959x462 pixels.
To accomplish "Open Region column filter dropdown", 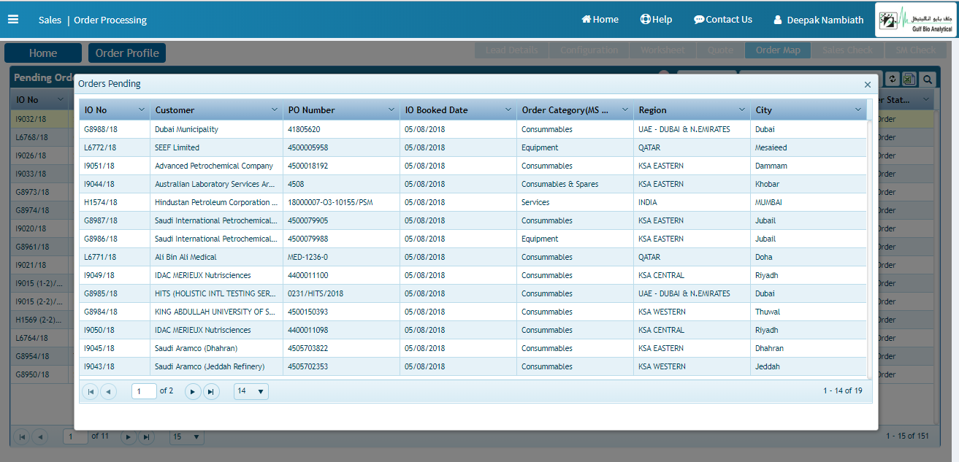I will [742, 110].
